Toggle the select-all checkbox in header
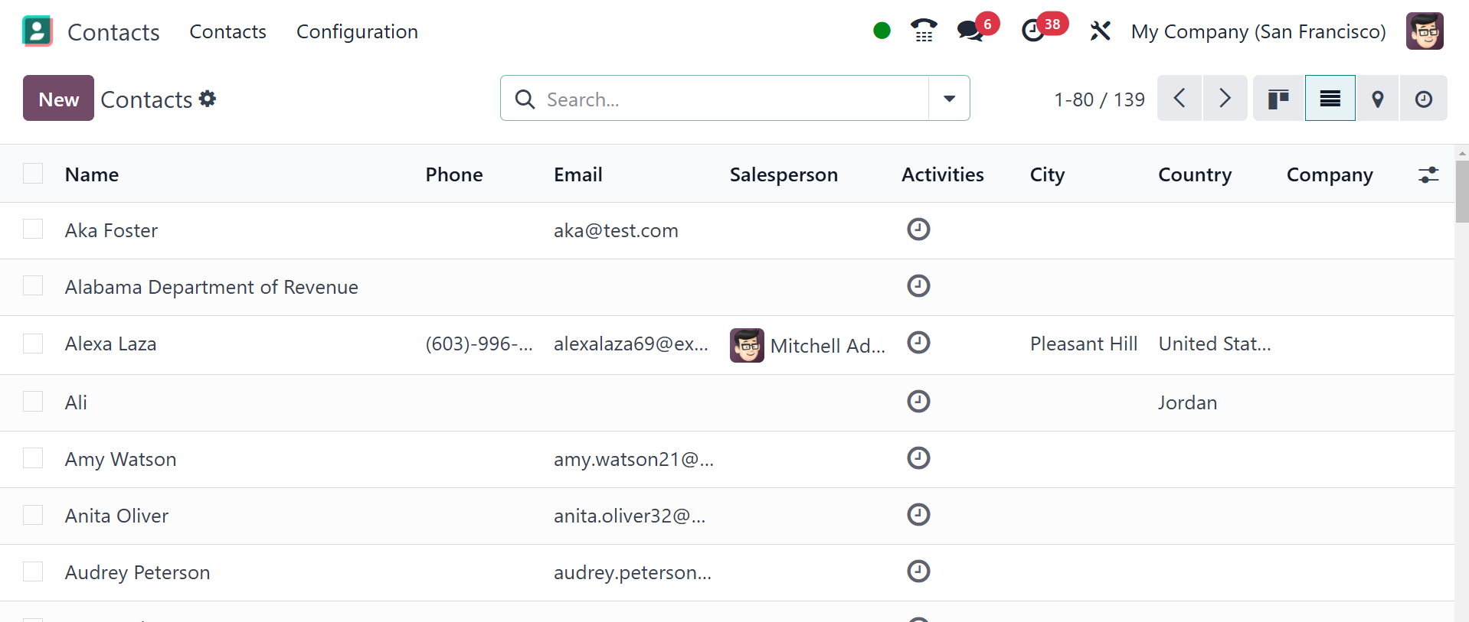1469x622 pixels. pyautogui.click(x=33, y=174)
